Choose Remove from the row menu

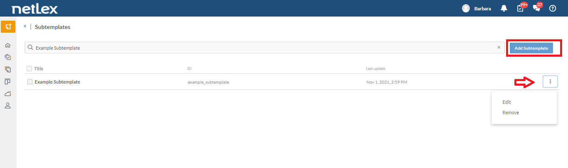tap(511, 113)
